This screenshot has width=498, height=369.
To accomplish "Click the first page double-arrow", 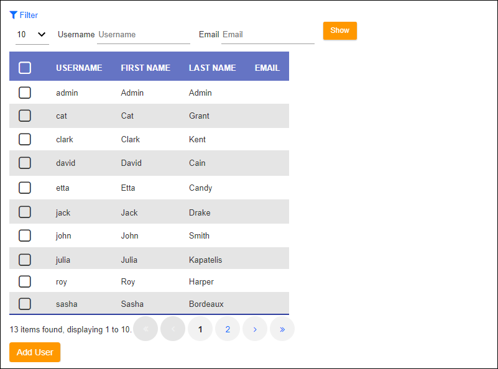I will click(145, 329).
